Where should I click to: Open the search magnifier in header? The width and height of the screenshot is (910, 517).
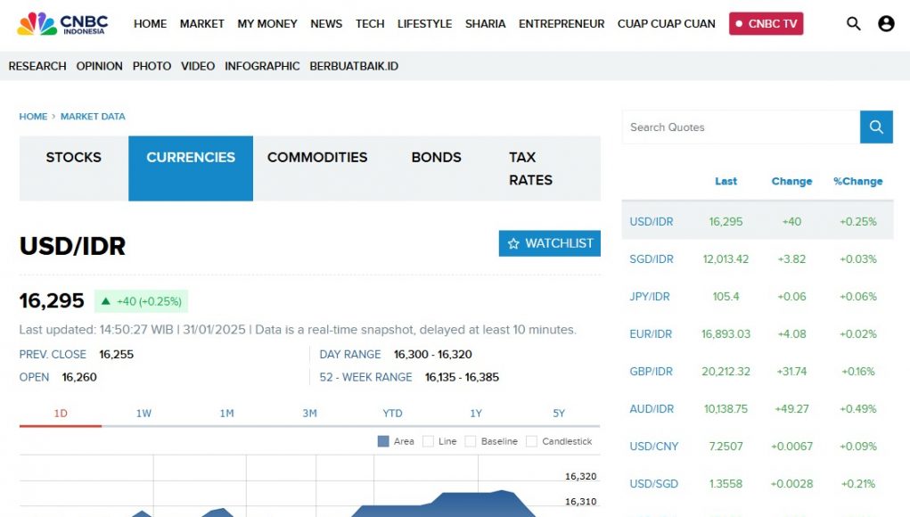tap(853, 24)
